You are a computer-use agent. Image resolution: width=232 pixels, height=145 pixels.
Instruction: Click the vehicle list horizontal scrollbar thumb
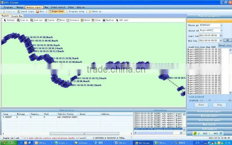(x=84, y=134)
